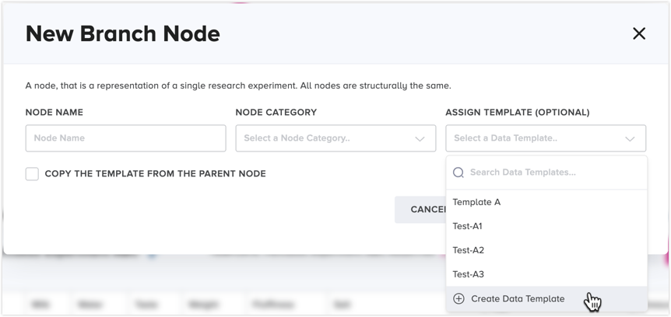This screenshot has height=317, width=671.
Task: Click the plus icon beside Create Data Template
Action: (x=458, y=298)
